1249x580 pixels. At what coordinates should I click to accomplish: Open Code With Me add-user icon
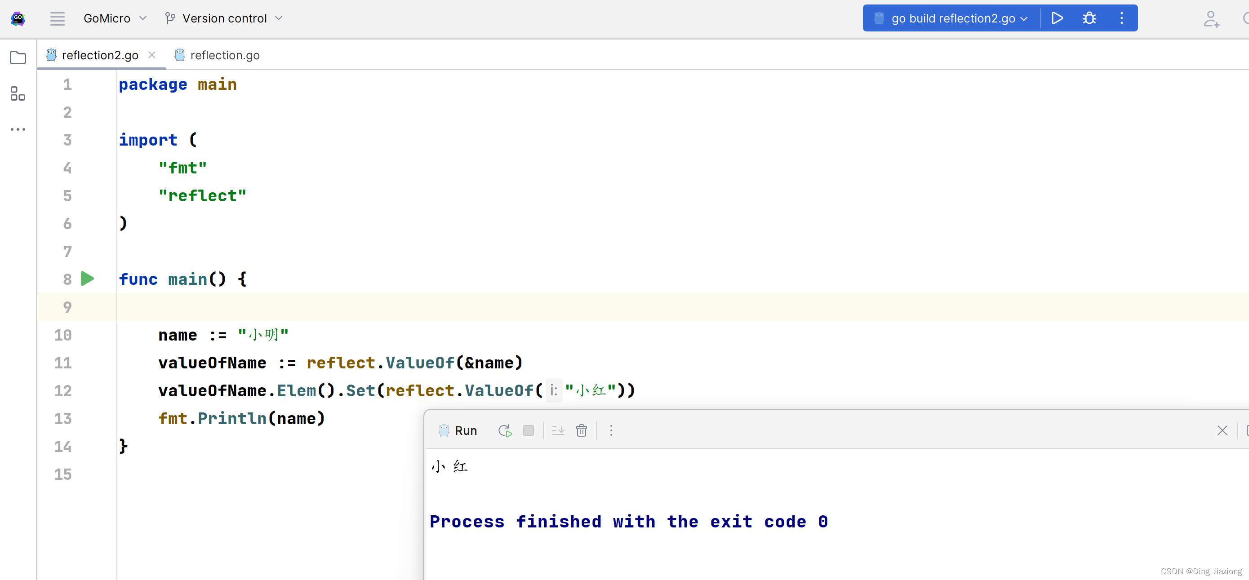point(1211,19)
